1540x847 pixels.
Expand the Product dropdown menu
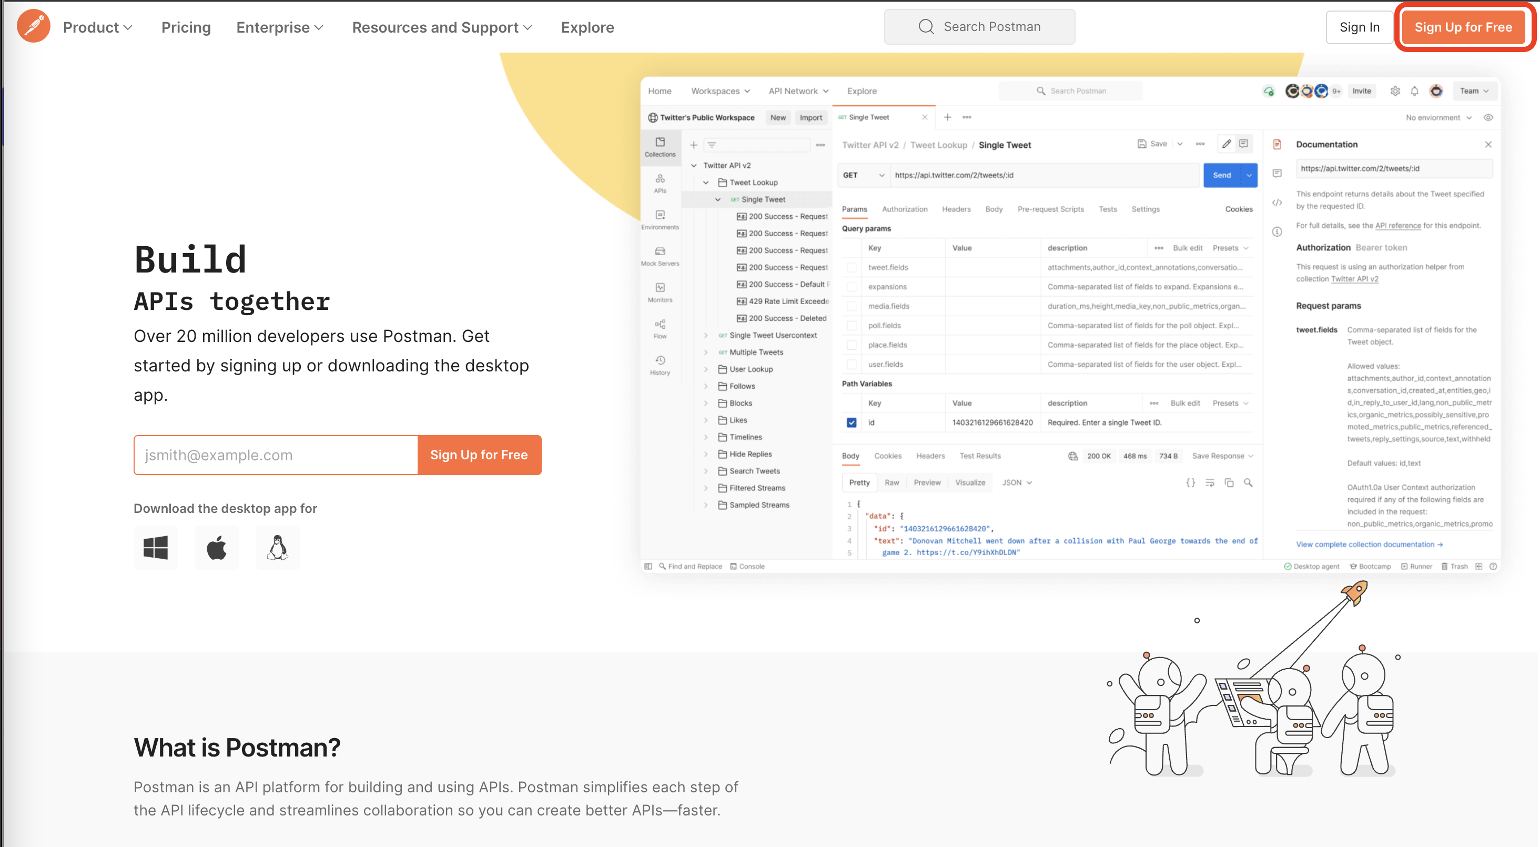click(98, 27)
